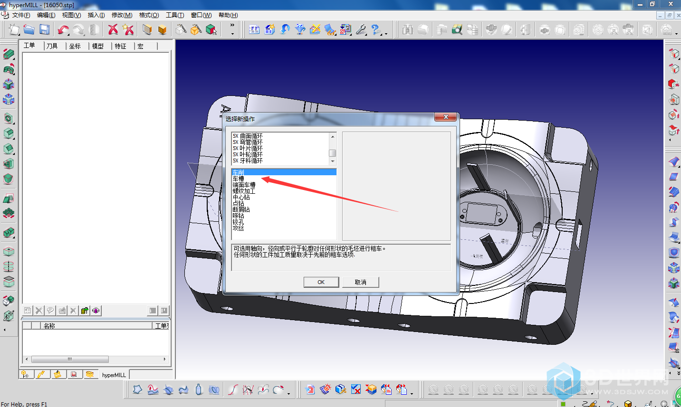Click the green-red cube with cursor icon
681x407 pixels.
point(211,29)
